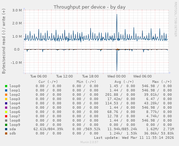This screenshot has width=179, height=146.
Task: Select the loop6 legend label
Action: 15,112
